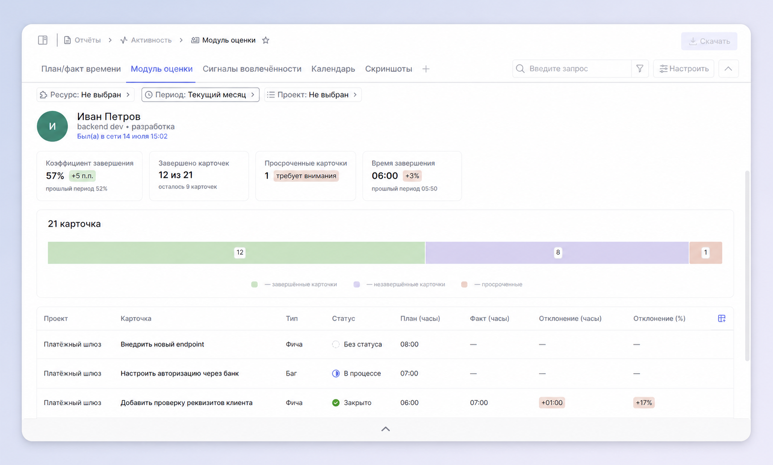773x465 pixels.
Task: Open the filter funnel icon
Action: tap(640, 69)
